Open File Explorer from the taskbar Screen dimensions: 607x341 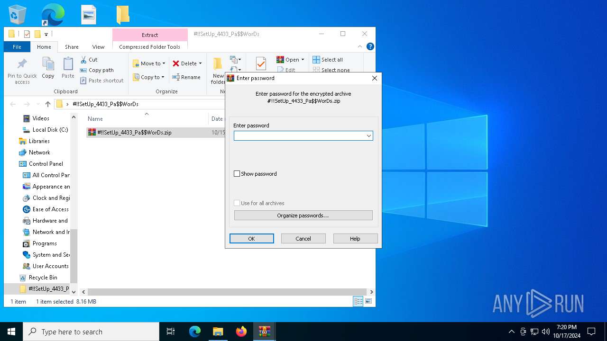click(x=218, y=332)
